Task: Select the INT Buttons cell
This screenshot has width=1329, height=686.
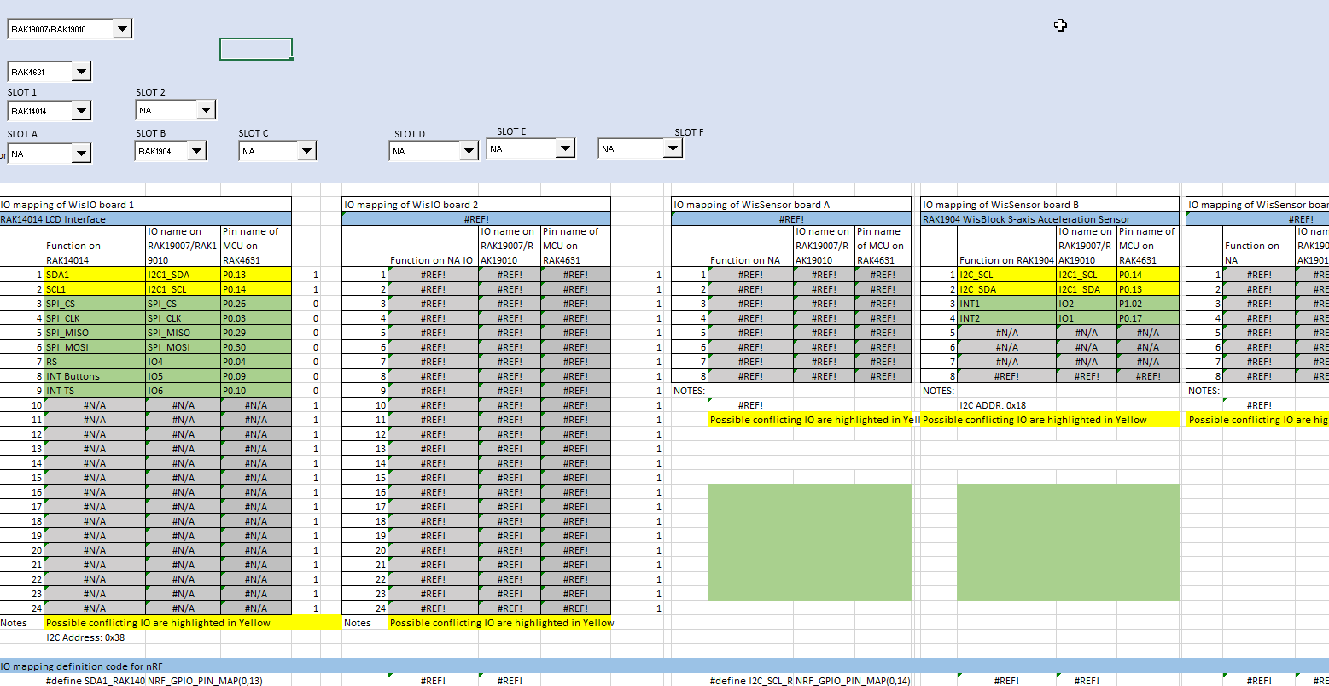Action: (94, 376)
